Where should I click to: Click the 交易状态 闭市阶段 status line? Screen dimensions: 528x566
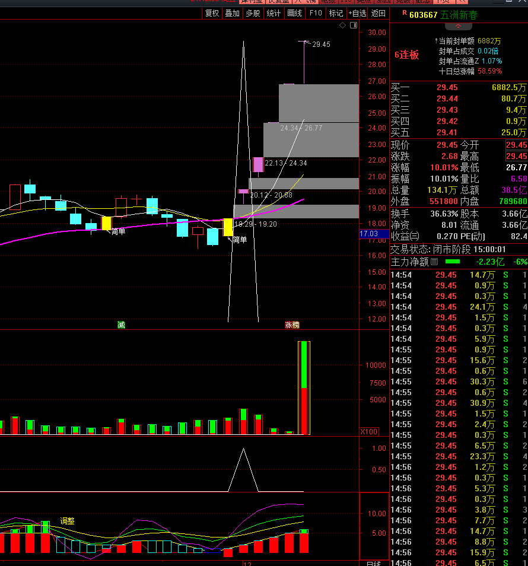tap(448, 249)
